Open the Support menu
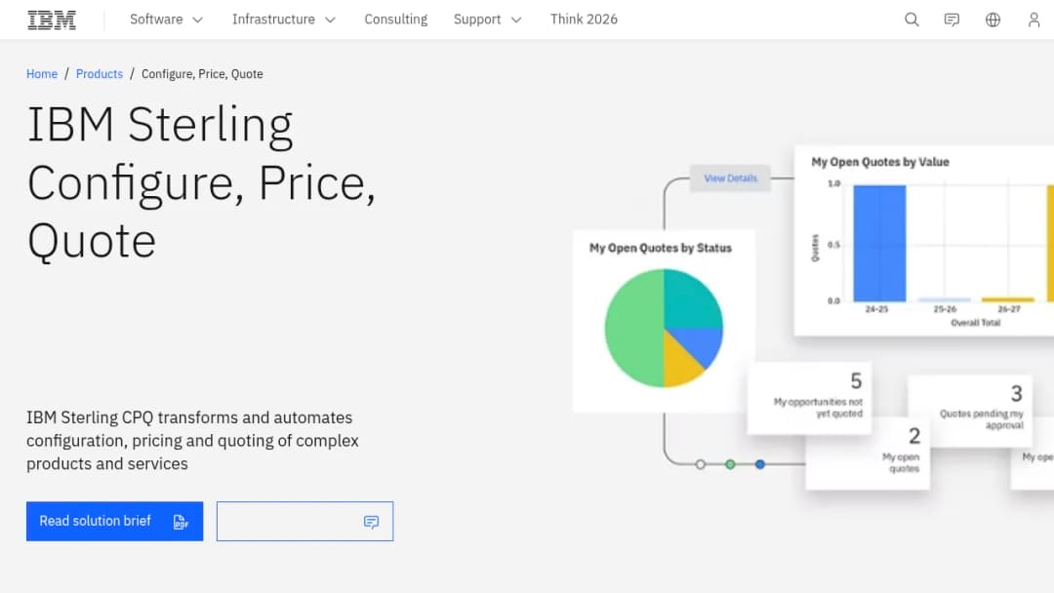Viewport: 1054px width, 593px height. [x=487, y=20]
